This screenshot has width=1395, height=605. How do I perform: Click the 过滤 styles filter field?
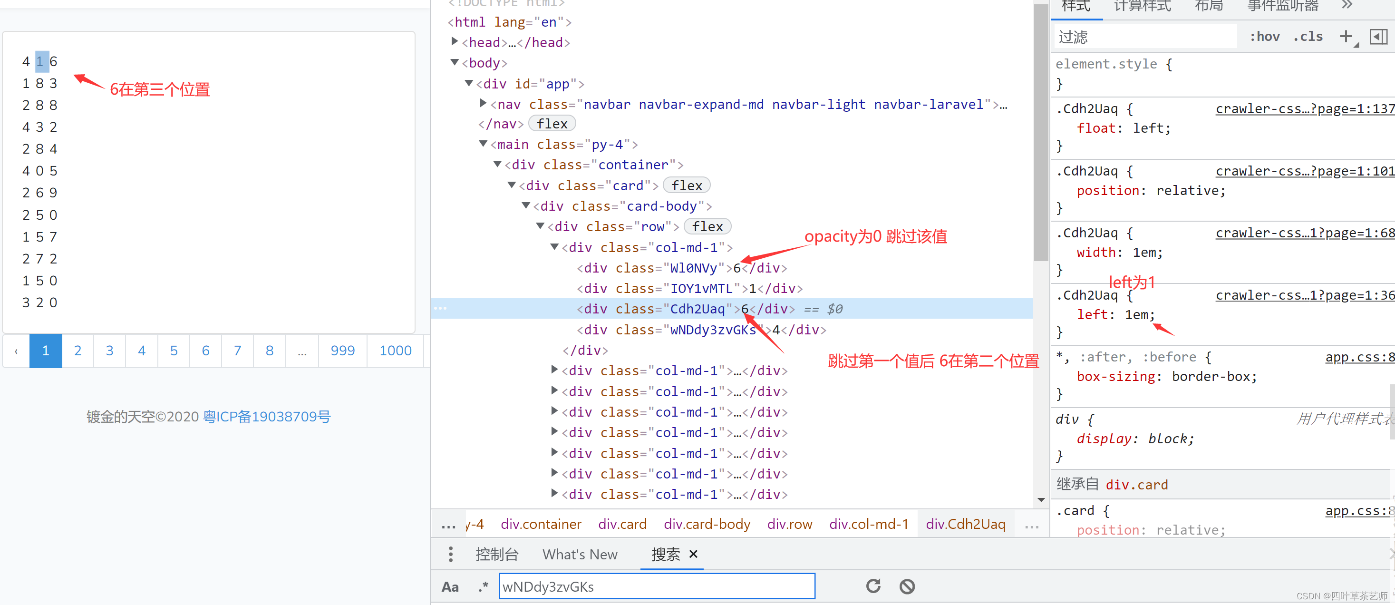tap(1145, 36)
